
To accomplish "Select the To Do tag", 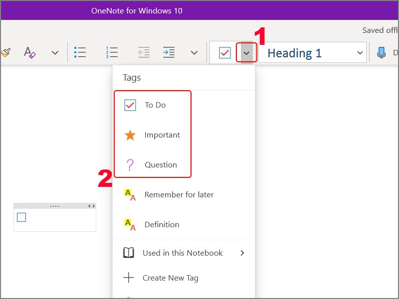I will 184,105.
